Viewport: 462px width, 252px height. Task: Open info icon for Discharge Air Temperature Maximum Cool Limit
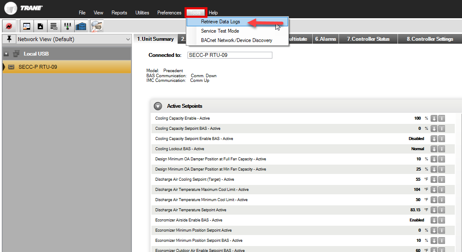click(x=441, y=190)
